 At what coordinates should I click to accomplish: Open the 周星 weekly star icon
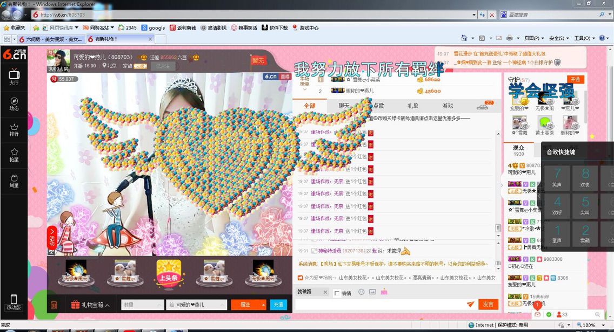pos(14,181)
